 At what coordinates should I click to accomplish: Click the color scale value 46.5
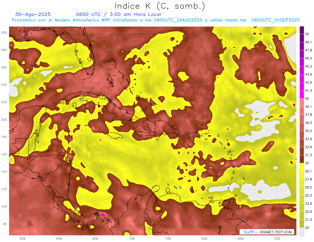pyautogui.click(x=309, y=58)
